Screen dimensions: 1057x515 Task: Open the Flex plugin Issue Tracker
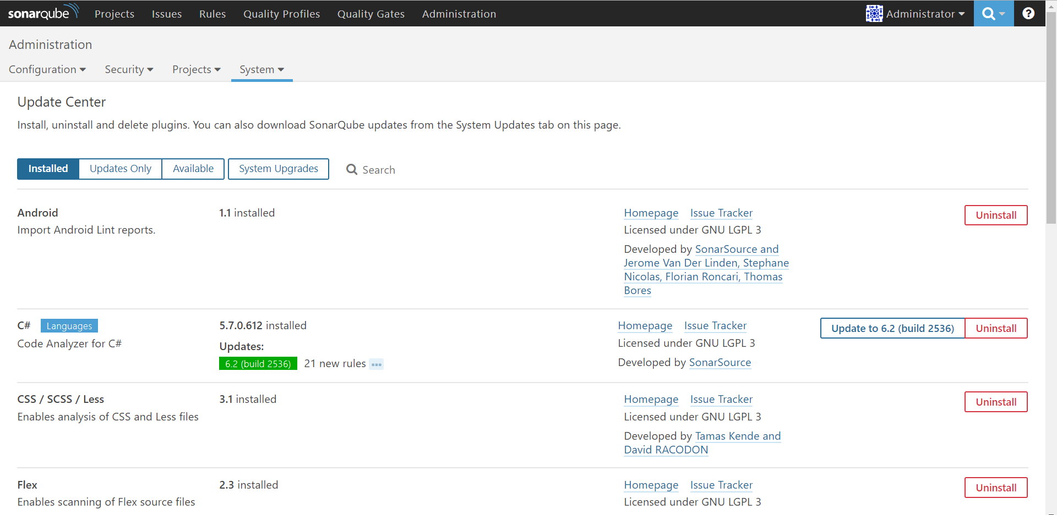click(x=721, y=485)
